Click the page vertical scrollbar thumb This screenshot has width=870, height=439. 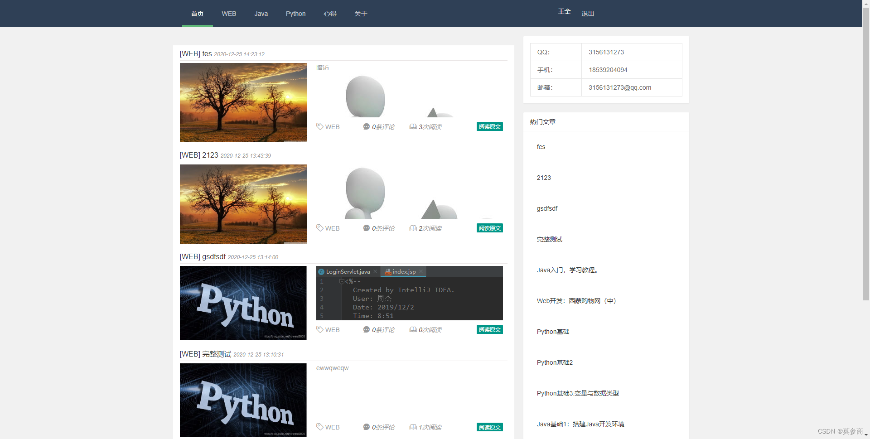tap(866, 154)
